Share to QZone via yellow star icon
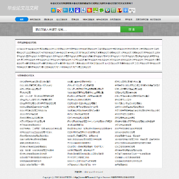This screenshot has width=179, height=179. [53, 10]
